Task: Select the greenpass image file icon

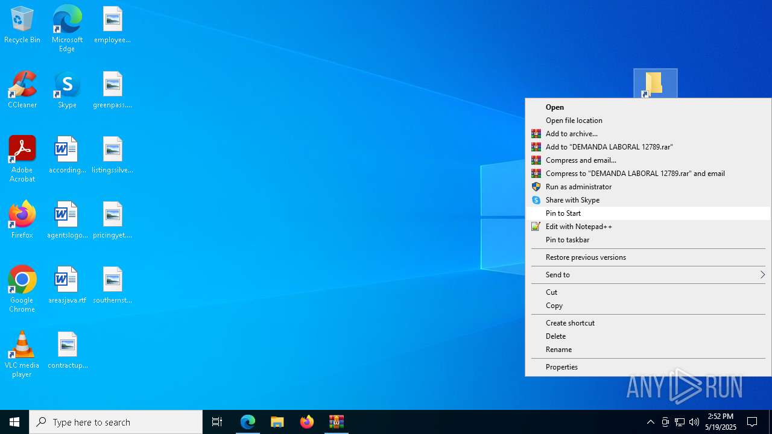Action: tap(113, 90)
